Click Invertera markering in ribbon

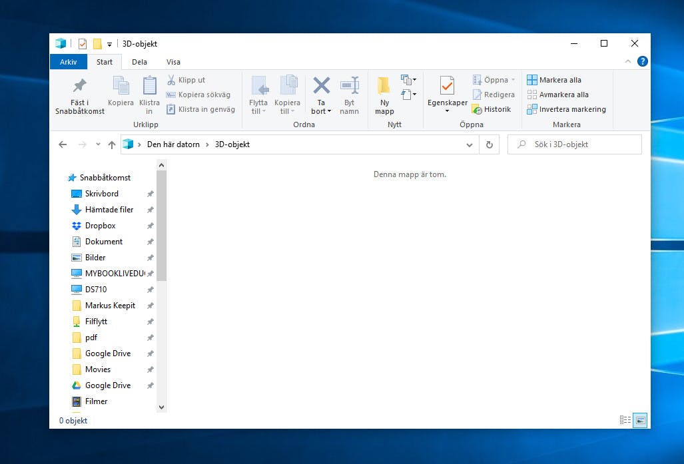567,109
